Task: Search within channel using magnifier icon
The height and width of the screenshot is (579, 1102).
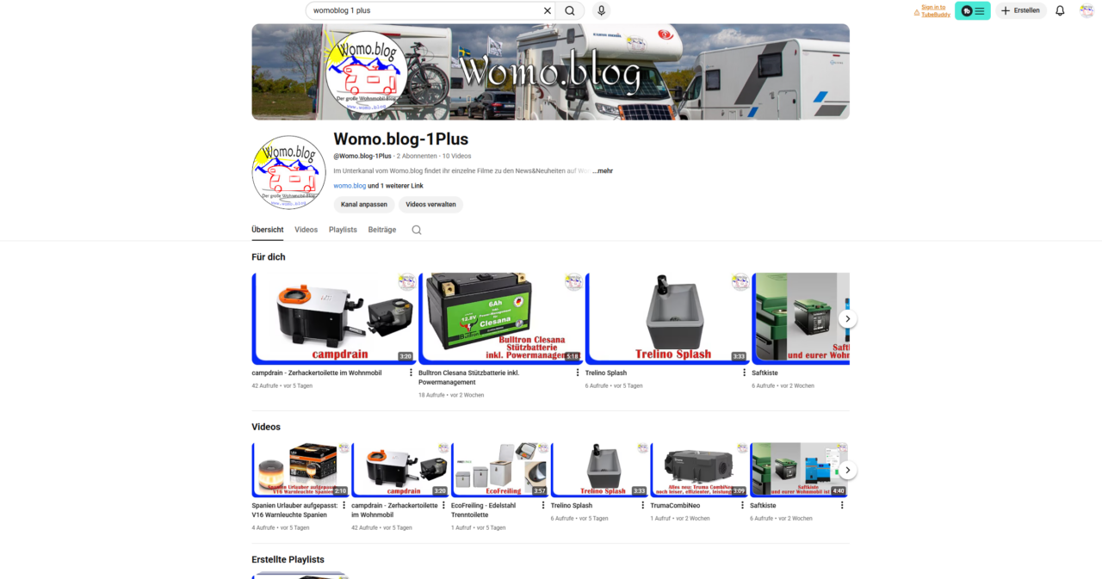Action: pyautogui.click(x=417, y=230)
